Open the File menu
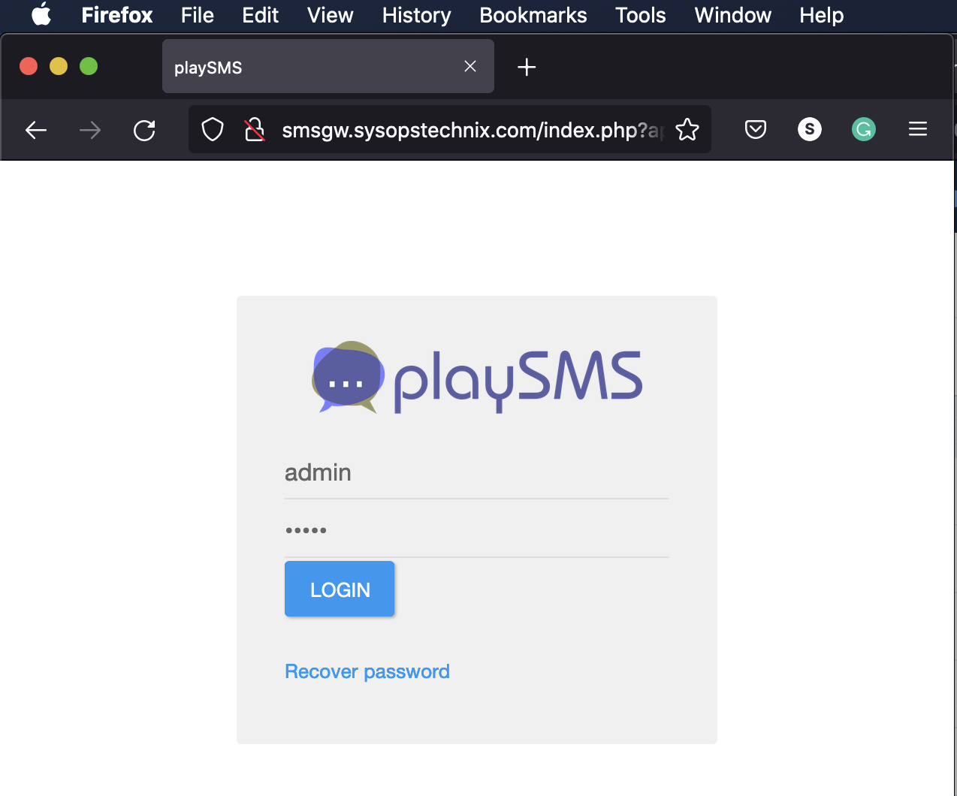The width and height of the screenshot is (957, 796). 198,15
